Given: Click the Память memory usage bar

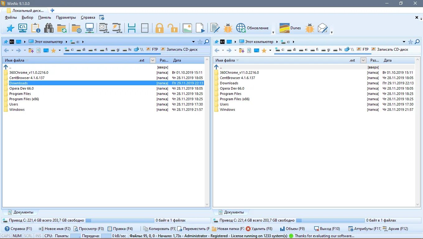Looking at the screenshot, I should coord(76,236).
